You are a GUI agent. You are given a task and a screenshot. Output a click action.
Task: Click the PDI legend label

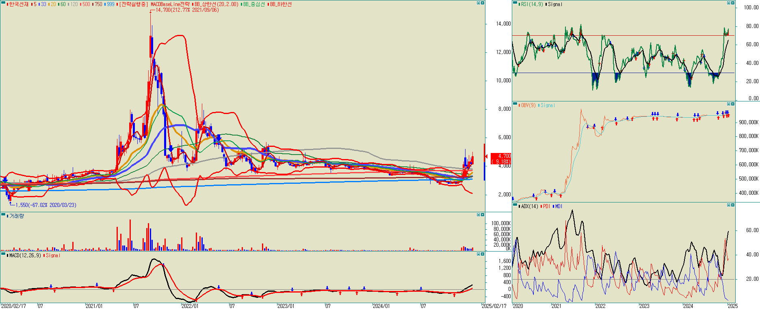pos(546,206)
